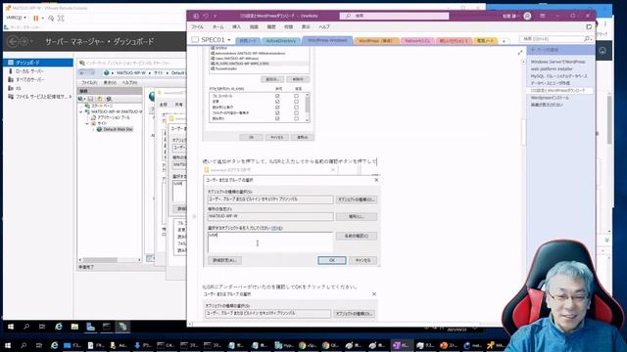Image resolution: width=627 pixels, height=352 pixels.
Task: Toggle 変更 deny checkbox in note screenshot
Action: point(296,102)
